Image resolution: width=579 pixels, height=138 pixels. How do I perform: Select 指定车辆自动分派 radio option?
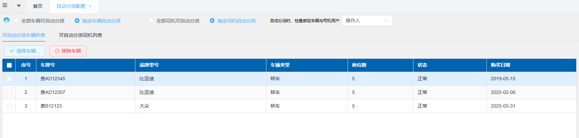click(77, 21)
